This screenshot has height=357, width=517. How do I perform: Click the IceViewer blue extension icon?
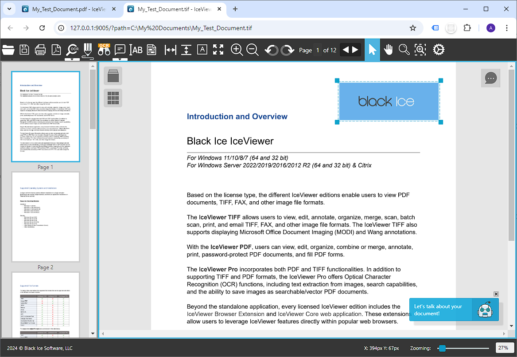(x=435, y=28)
